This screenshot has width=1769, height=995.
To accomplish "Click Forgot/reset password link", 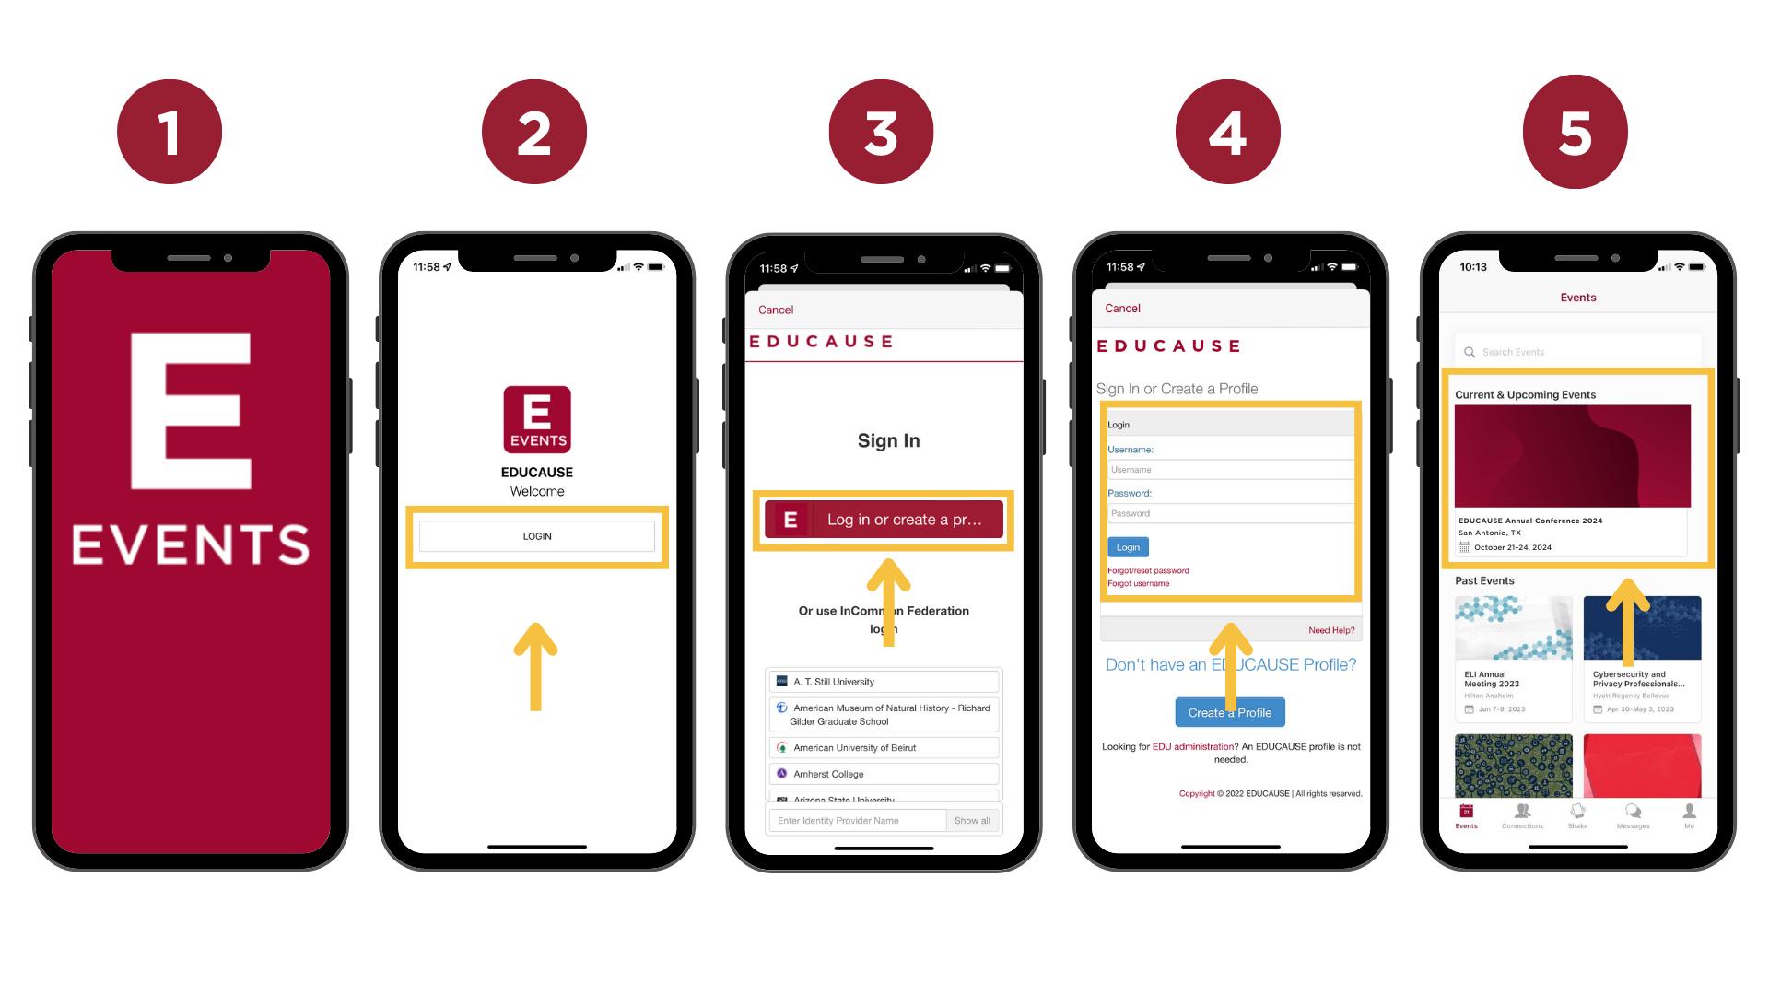I will (1147, 569).
